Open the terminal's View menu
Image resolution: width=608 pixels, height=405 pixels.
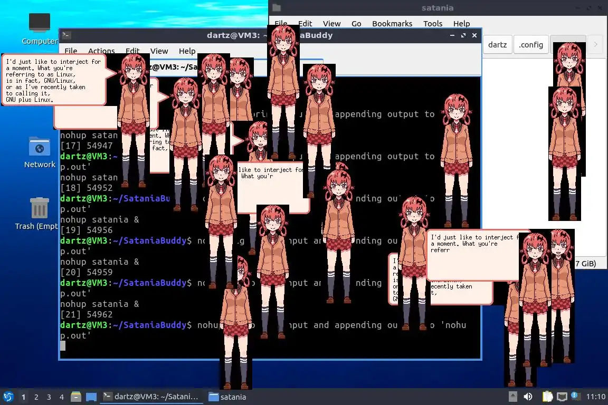click(x=159, y=51)
